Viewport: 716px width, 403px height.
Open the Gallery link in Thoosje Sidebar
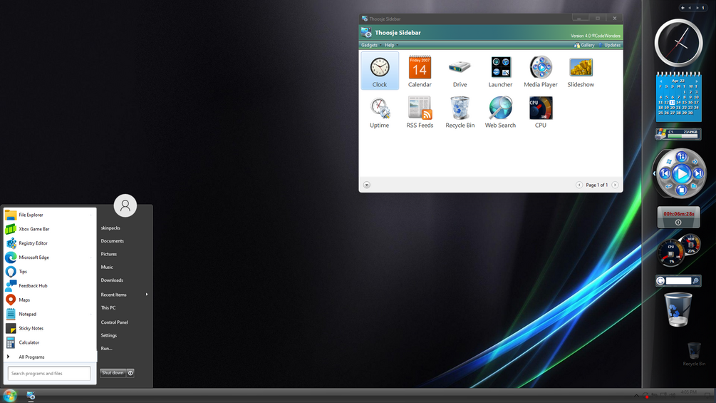[x=584, y=45]
